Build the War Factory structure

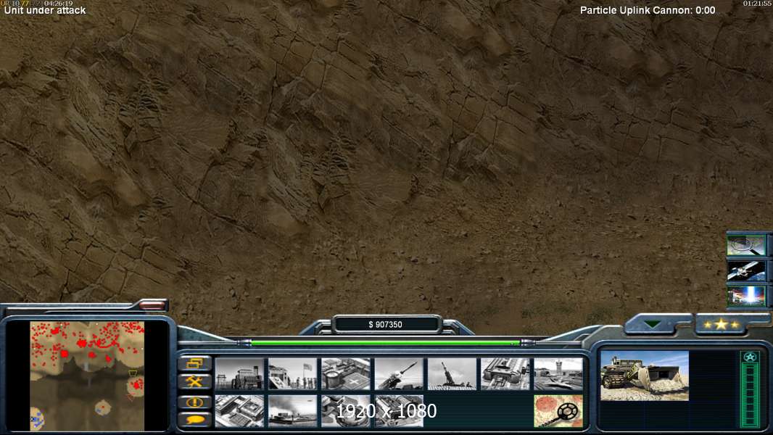[505, 373]
